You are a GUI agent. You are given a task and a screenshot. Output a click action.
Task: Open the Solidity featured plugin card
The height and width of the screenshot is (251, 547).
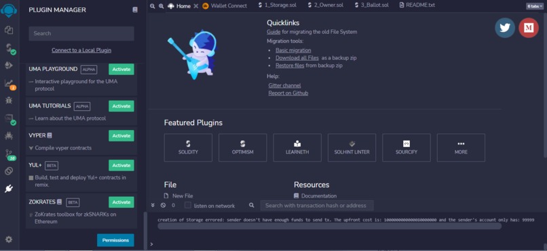[188, 147]
